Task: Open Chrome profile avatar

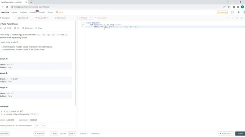Action: (x=242, y=7)
